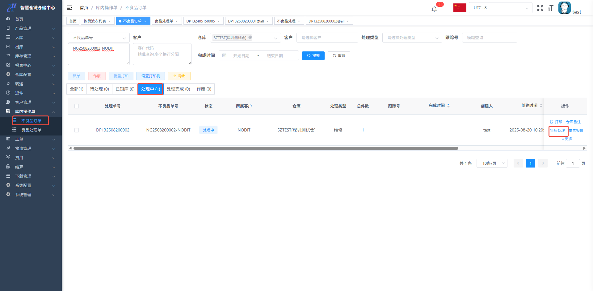Click the blue 搜索 button
This screenshot has height=291, width=593.
(x=313, y=56)
